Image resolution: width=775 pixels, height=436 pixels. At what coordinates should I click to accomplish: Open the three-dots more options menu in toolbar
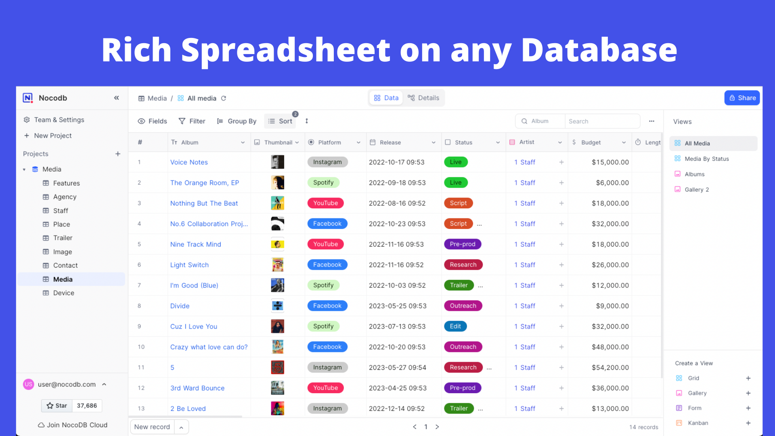[x=651, y=121]
